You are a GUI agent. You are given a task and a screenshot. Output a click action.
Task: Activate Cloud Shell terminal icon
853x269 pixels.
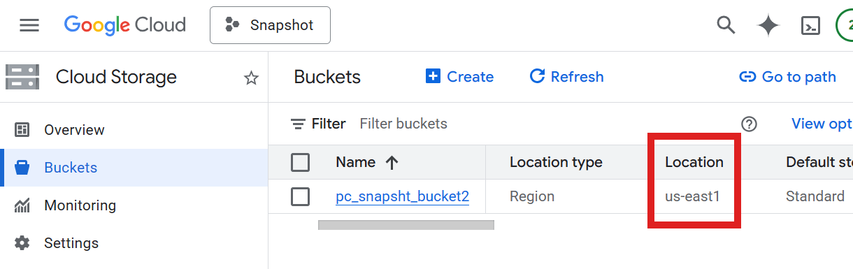(x=810, y=26)
